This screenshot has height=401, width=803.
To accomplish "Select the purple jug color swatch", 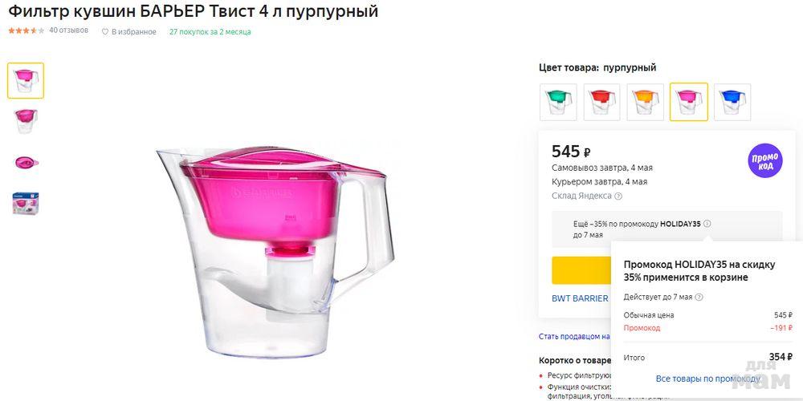I will (x=688, y=102).
